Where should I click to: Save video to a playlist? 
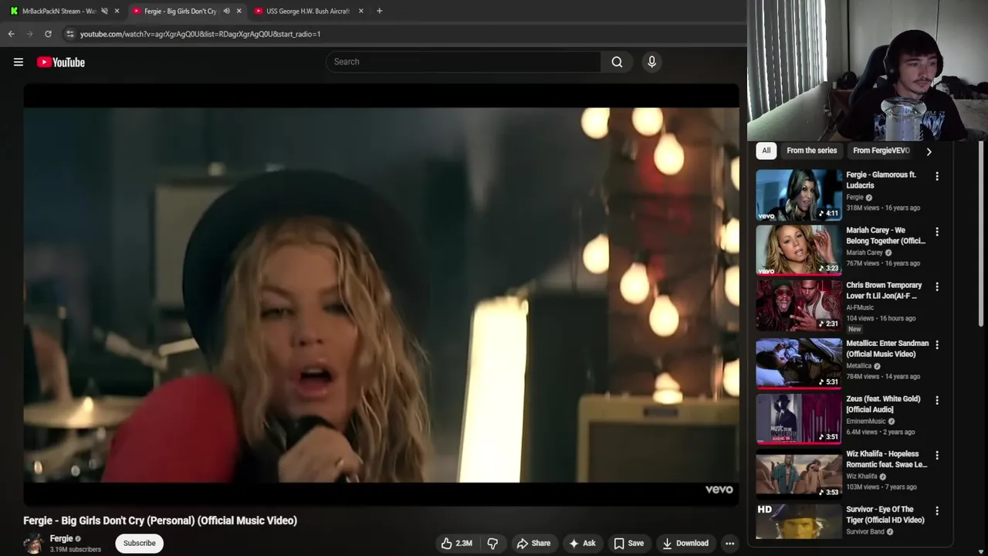[628, 543]
